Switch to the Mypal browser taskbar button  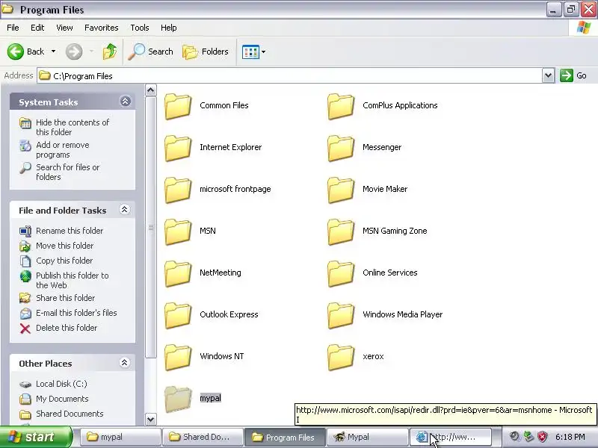click(368, 437)
